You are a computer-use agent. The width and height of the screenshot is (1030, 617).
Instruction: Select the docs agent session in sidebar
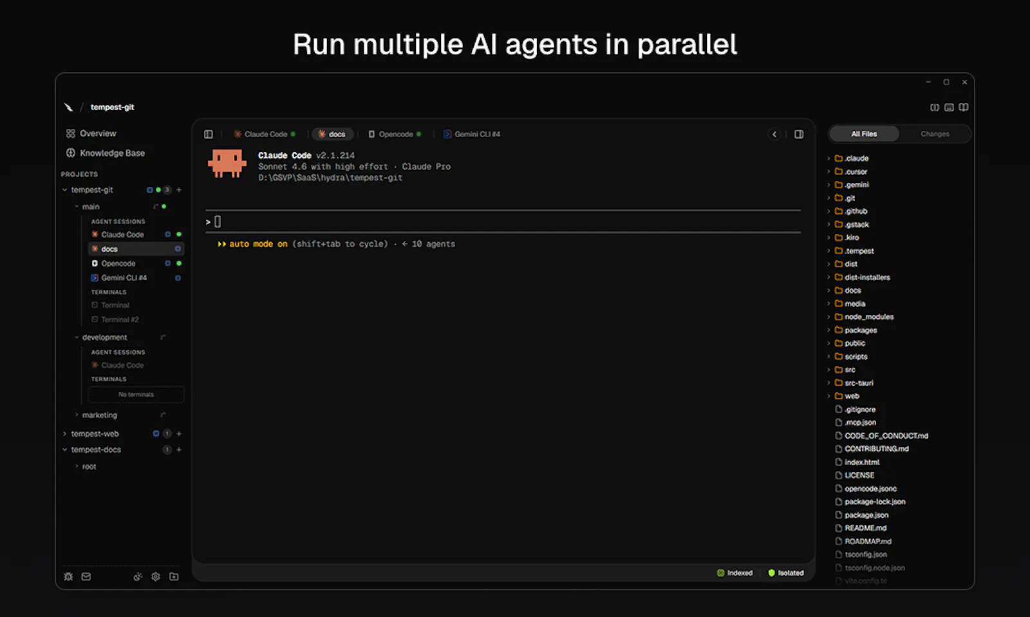pyautogui.click(x=136, y=249)
